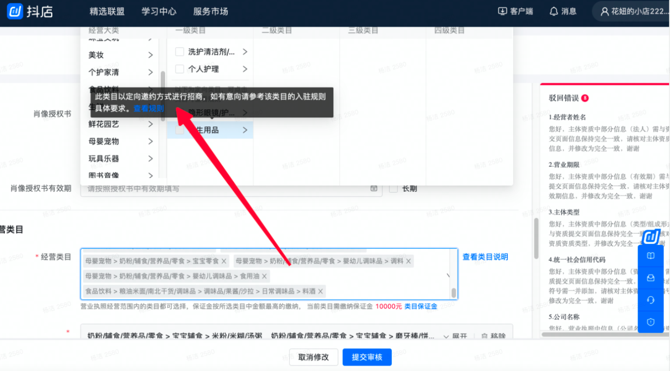Contact support via the headset icon

[x=650, y=300]
